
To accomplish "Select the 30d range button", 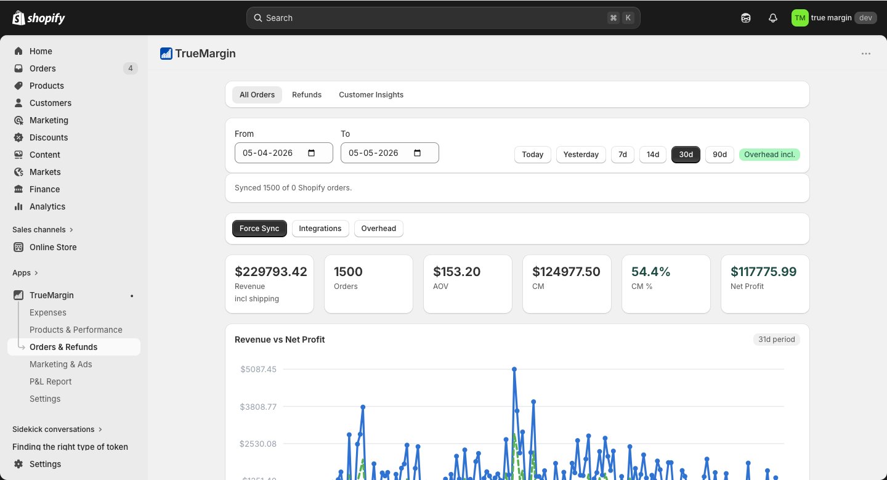I will point(686,154).
